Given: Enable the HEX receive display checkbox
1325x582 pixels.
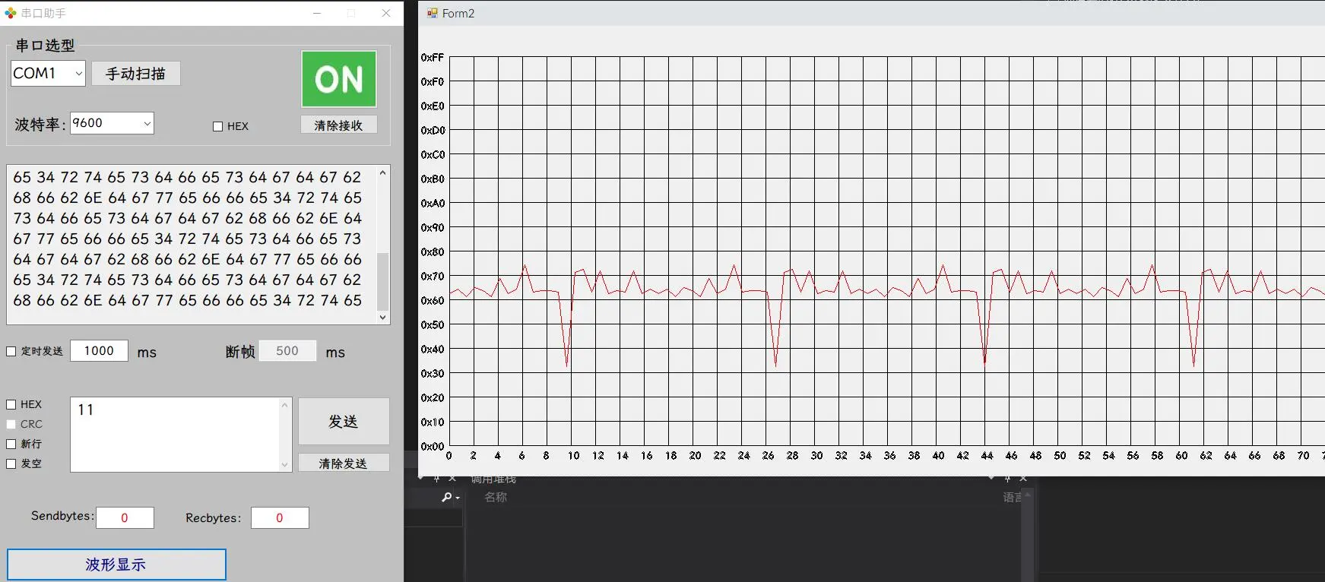Looking at the screenshot, I should tap(218, 127).
